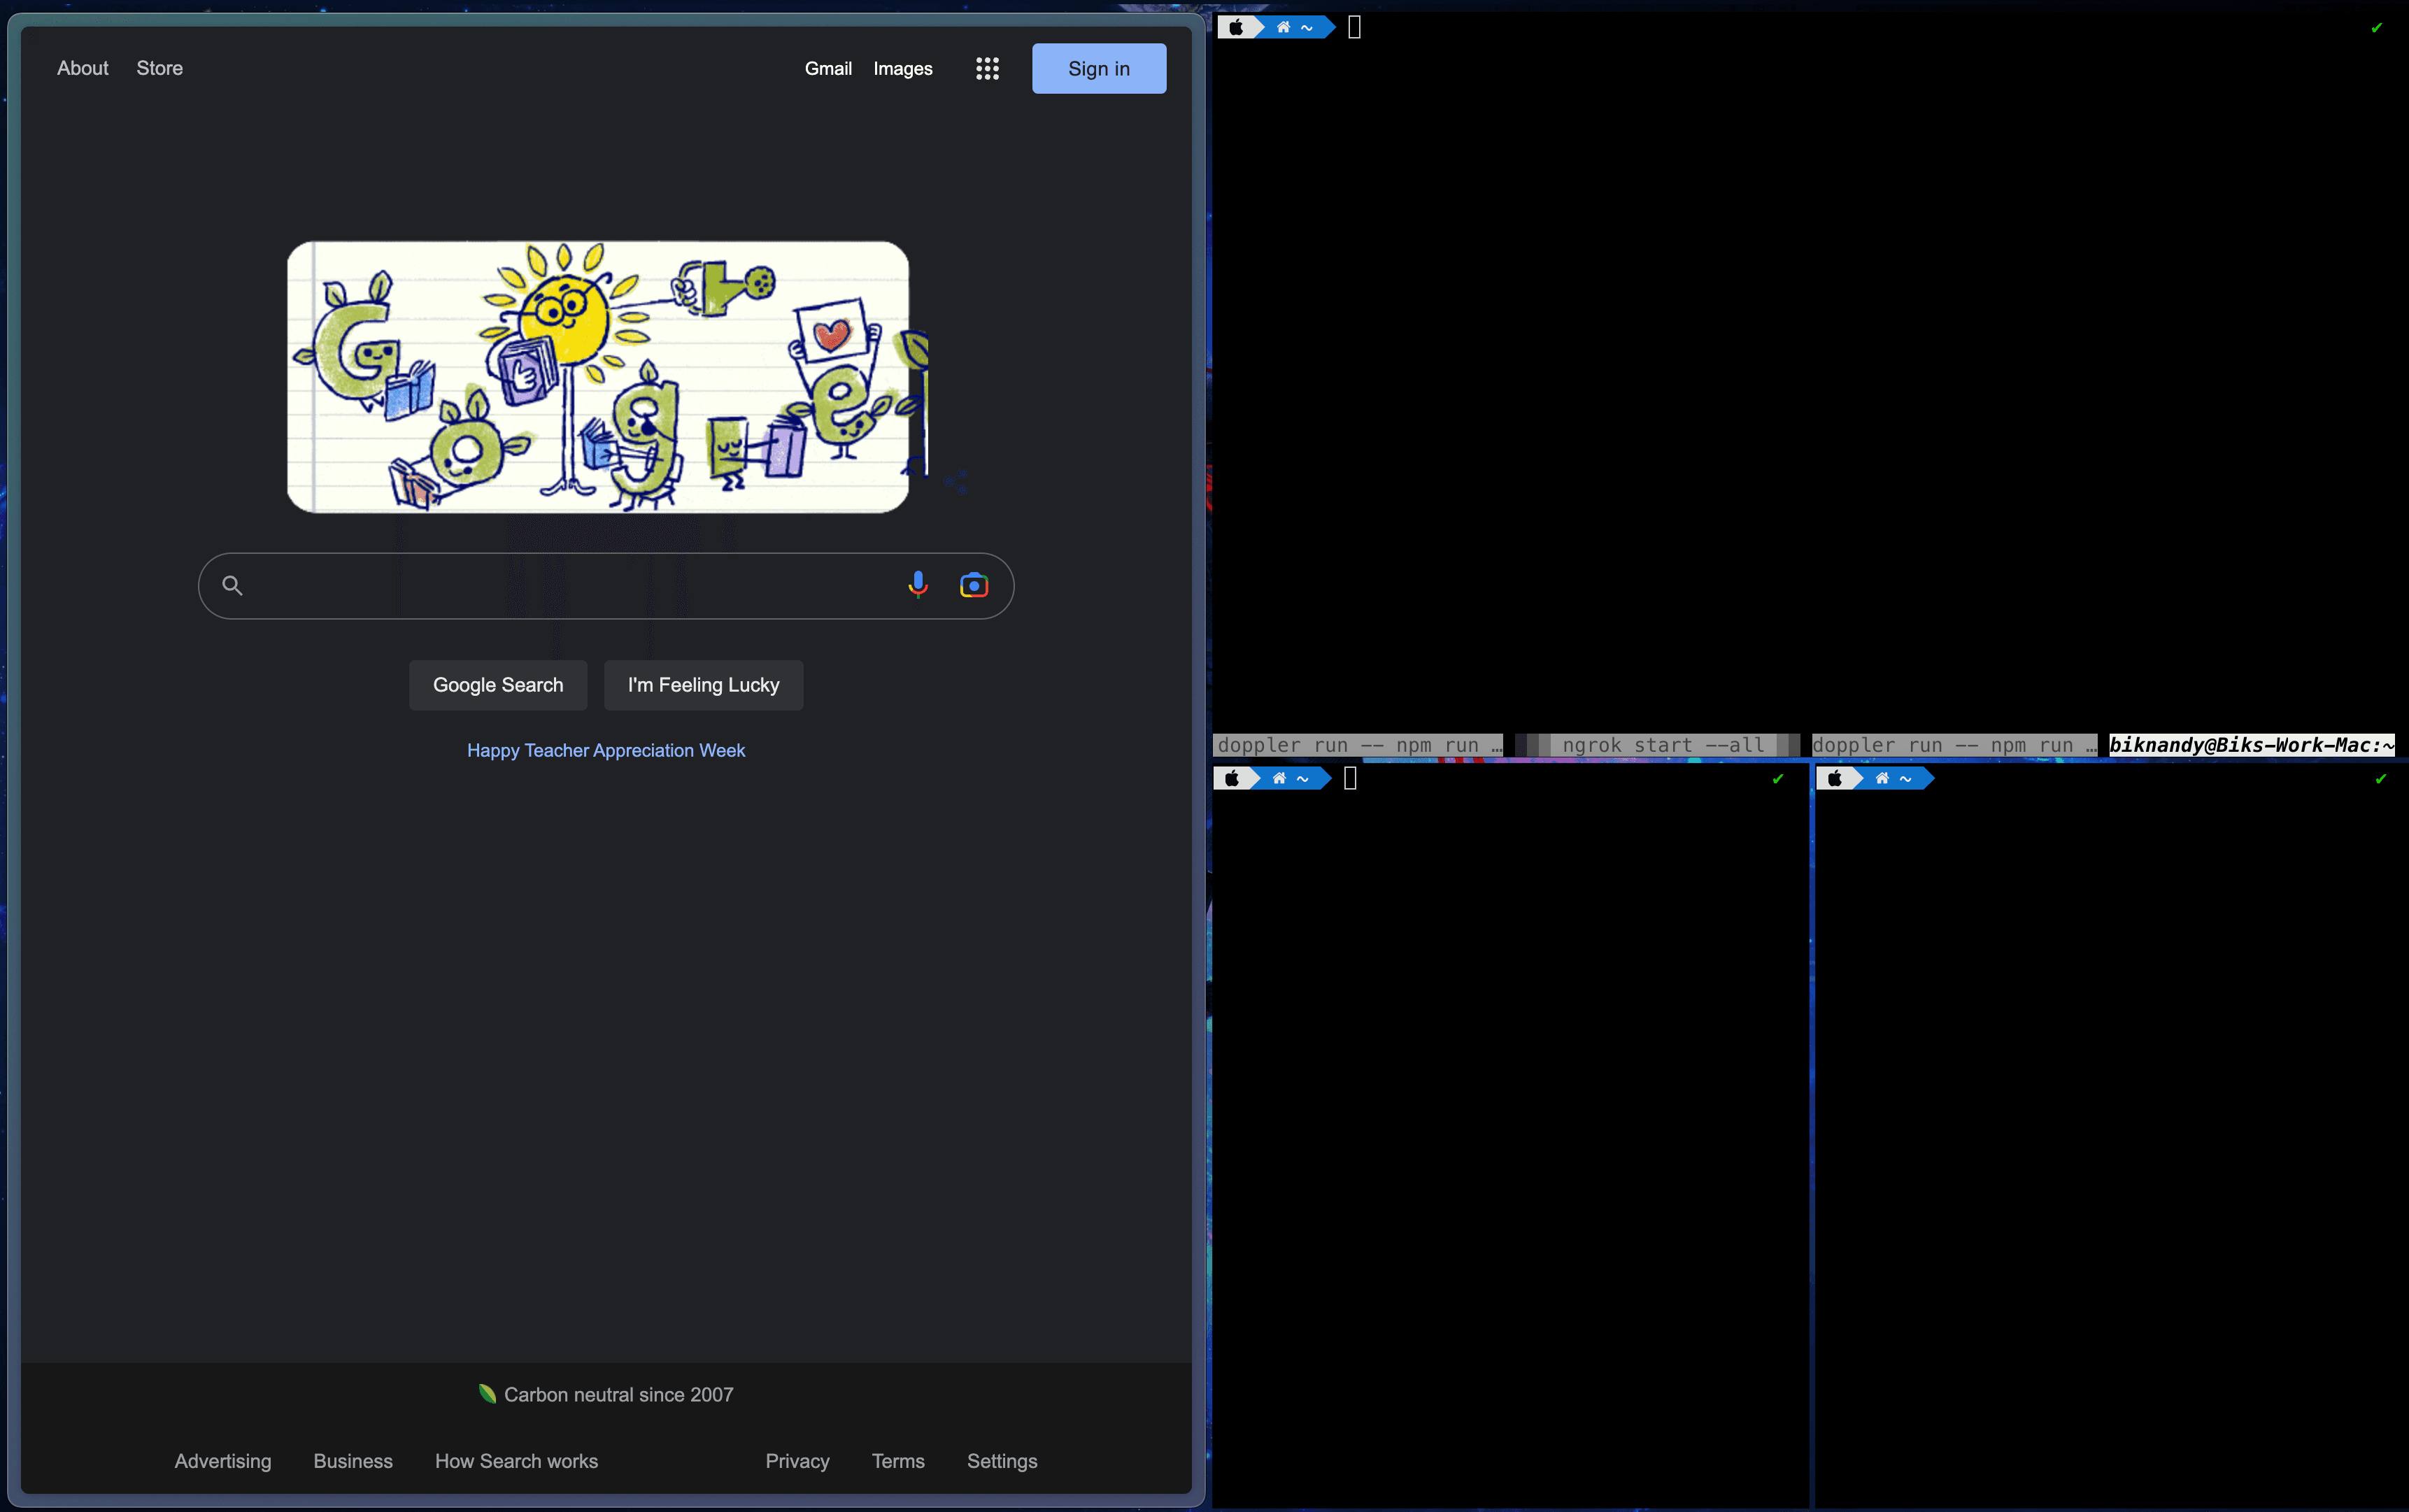The image size is (2409, 1512).
Task: Click the home icon in the bottom-right terminal pane
Action: pos(1882,778)
